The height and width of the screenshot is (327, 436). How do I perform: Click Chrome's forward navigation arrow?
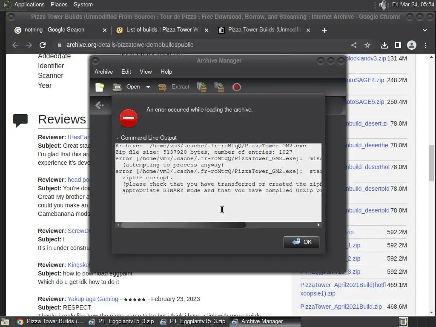[x=29, y=45]
